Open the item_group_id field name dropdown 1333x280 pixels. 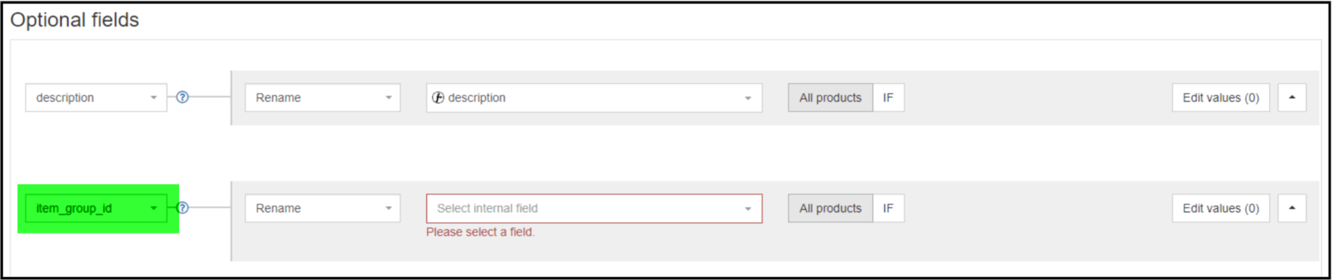point(96,208)
